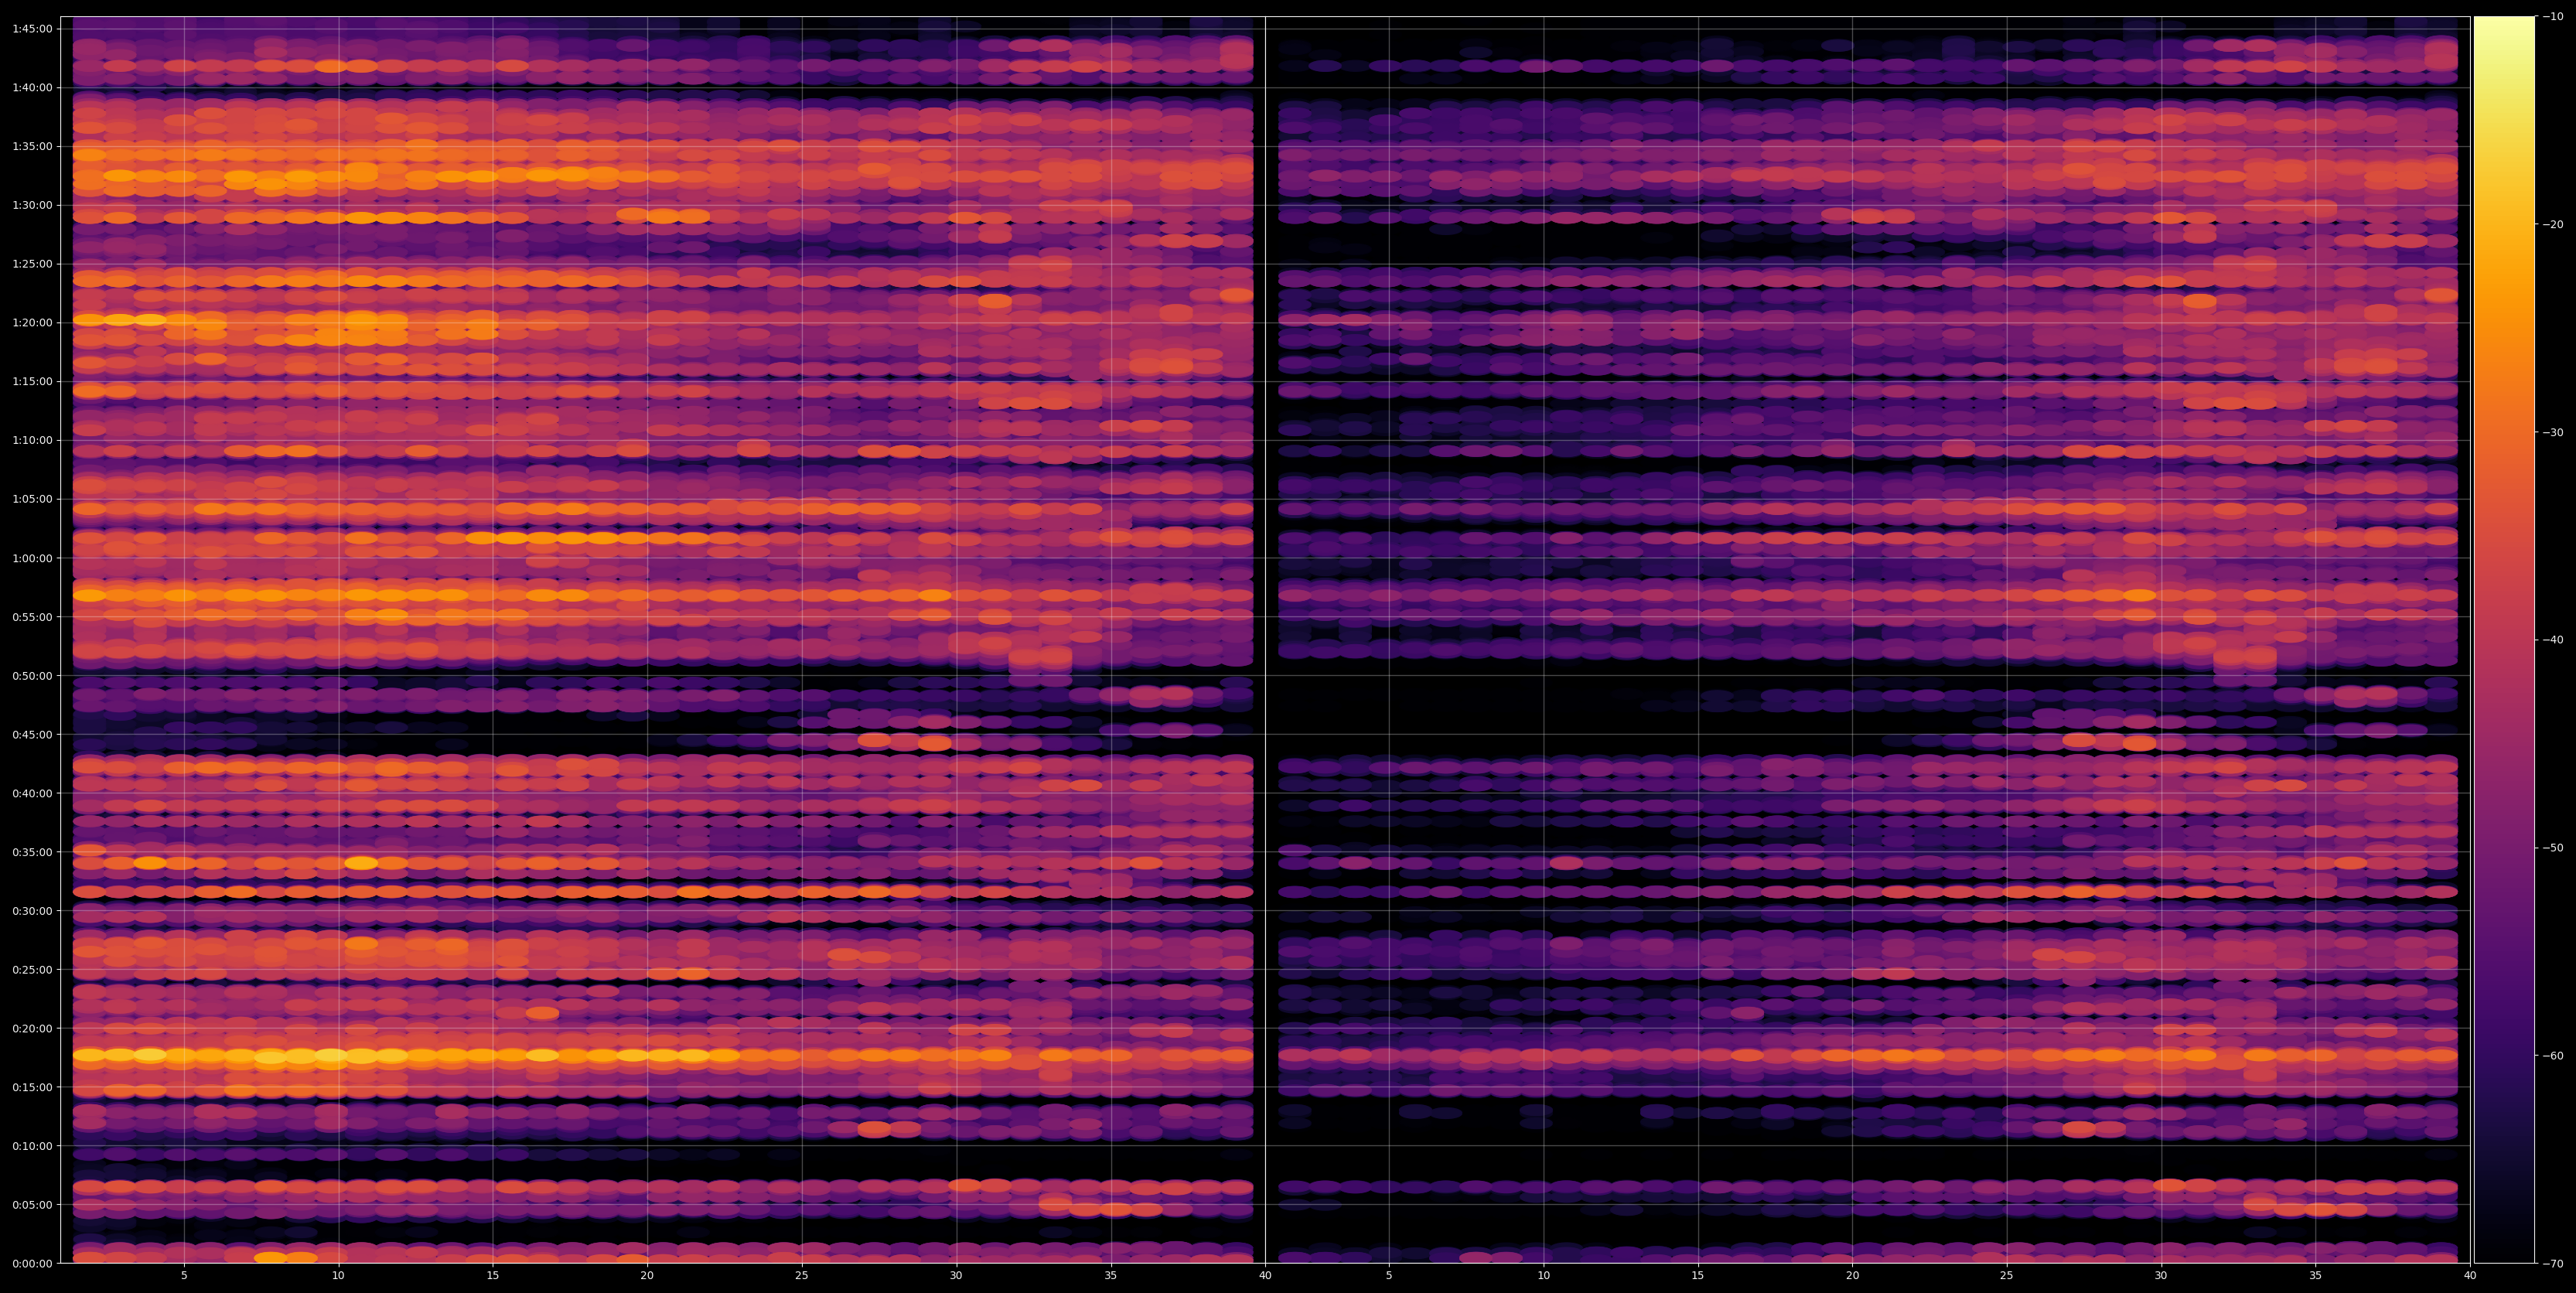
Task: Click the 1:20:00 time axis label
Action: (32, 323)
